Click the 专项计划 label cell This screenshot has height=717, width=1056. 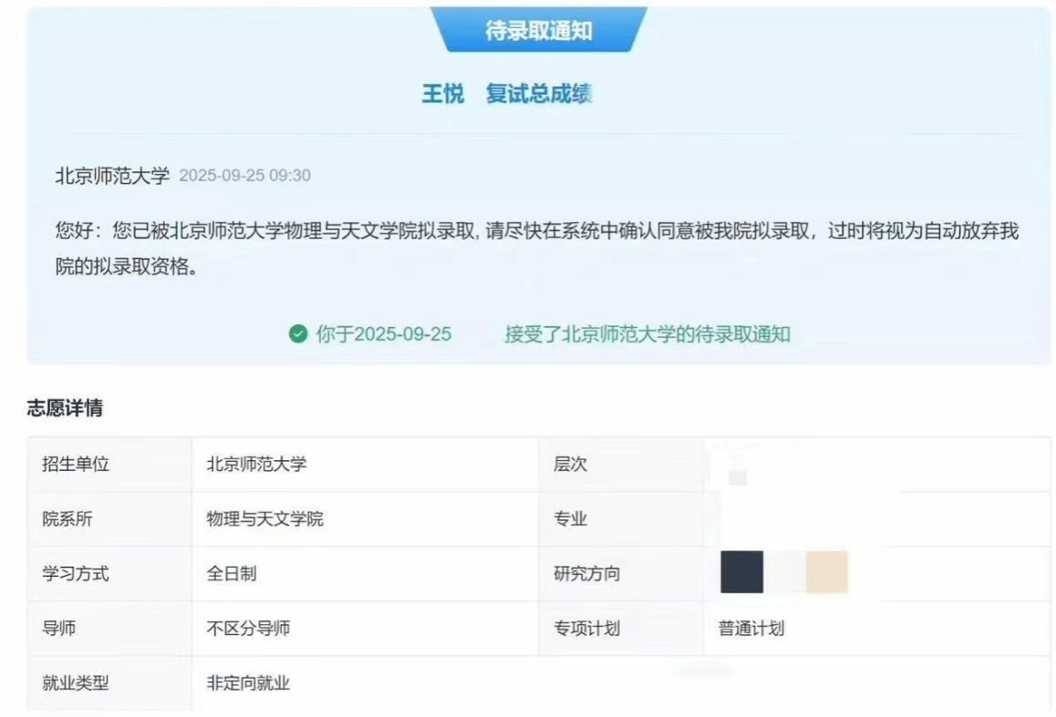(x=586, y=629)
